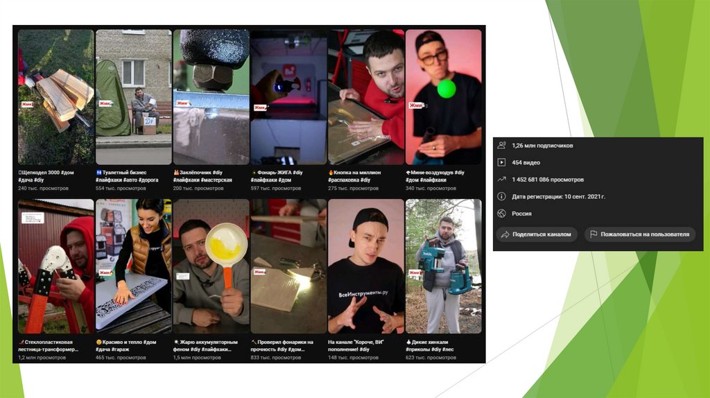Click the text 275 тыс. просмотров
710x398 pixels.
[353, 189]
